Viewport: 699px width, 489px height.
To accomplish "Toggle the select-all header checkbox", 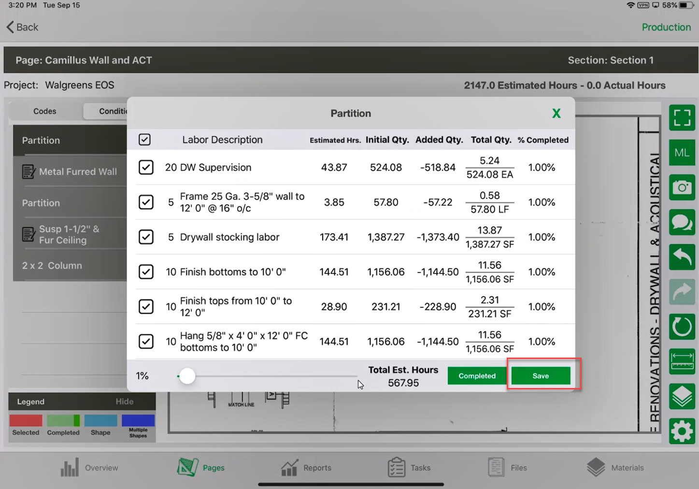I will point(144,140).
